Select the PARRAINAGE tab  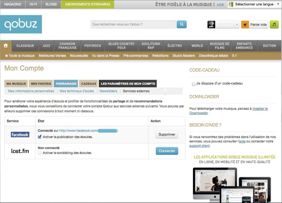(x=66, y=84)
